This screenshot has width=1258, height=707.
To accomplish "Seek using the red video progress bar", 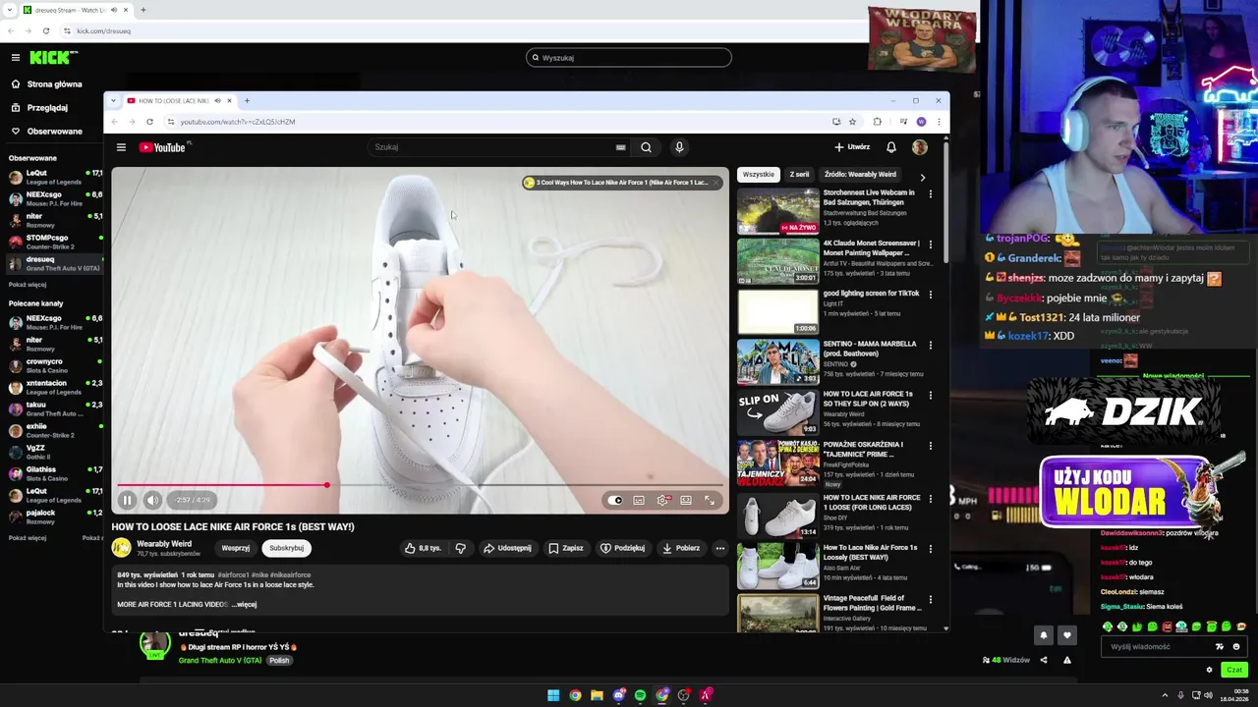I will [420, 485].
